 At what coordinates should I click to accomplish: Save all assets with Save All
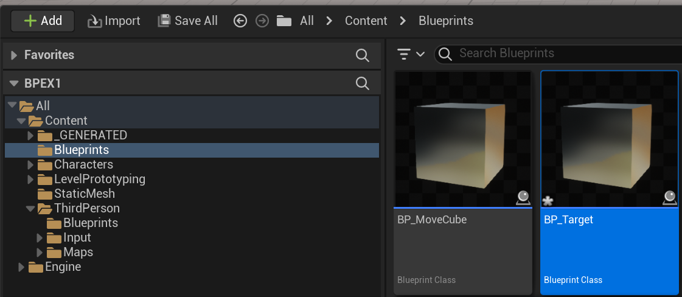pyautogui.click(x=187, y=21)
